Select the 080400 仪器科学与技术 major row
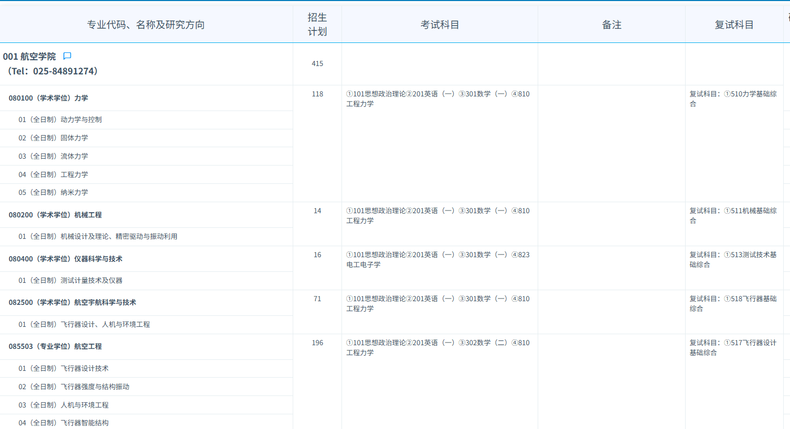This screenshot has width=790, height=429. point(65,259)
